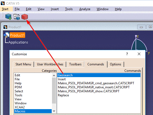Minimize the Product1 document window
The width and height of the screenshot is (153, 115).
(x=141, y=27)
